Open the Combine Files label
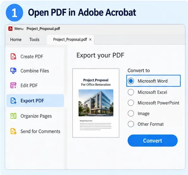This screenshot has width=188, height=175. pos(35,71)
